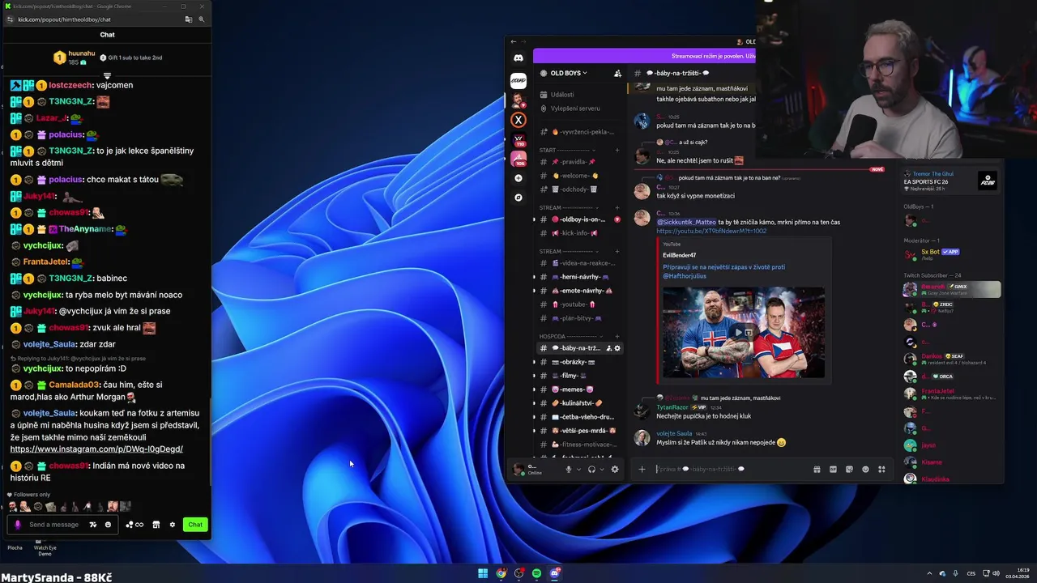Show hidden system tray icons chevron
This screenshot has height=583, width=1037.
click(x=929, y=573)
